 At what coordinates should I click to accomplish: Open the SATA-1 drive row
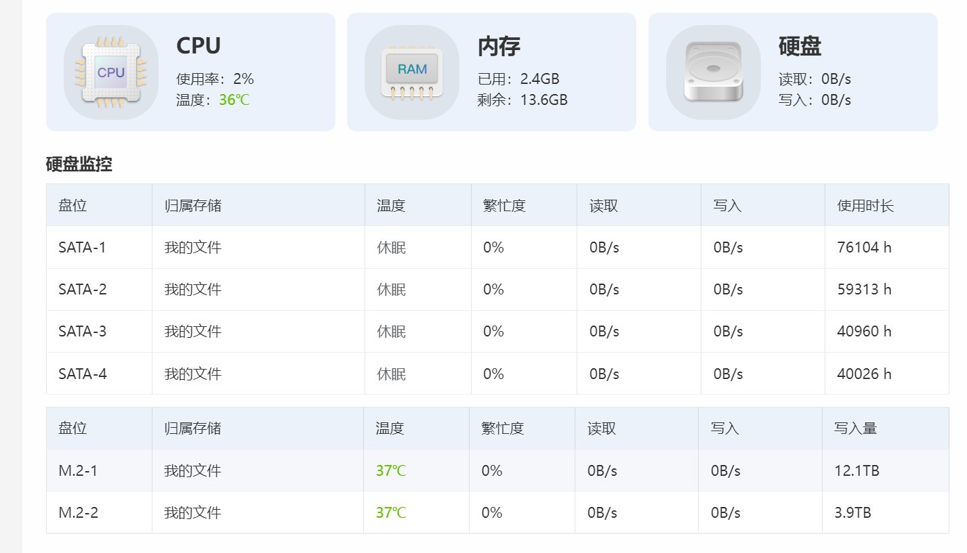tap(497, 247)
